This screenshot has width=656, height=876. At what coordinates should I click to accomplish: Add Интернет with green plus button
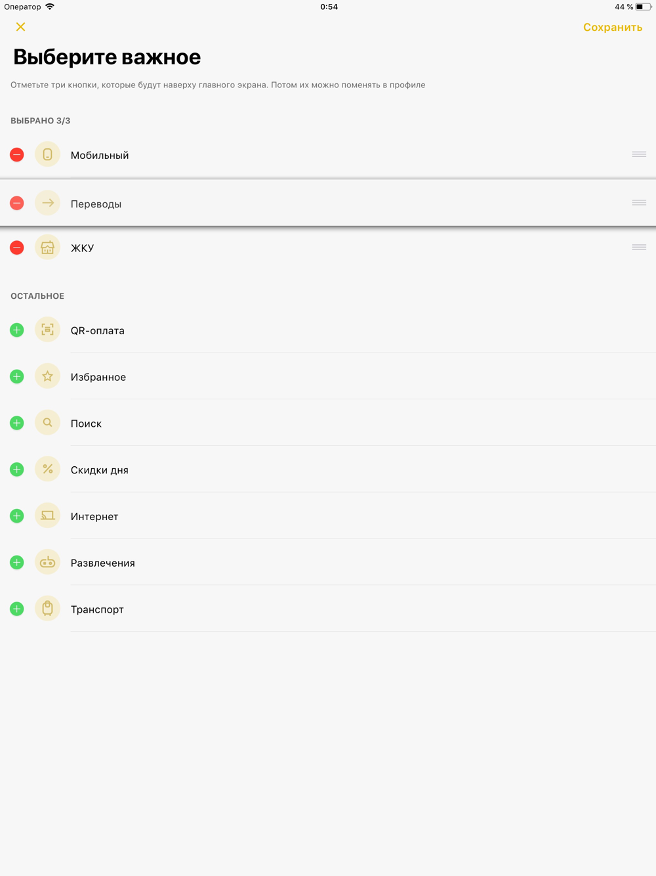point(17,516)
